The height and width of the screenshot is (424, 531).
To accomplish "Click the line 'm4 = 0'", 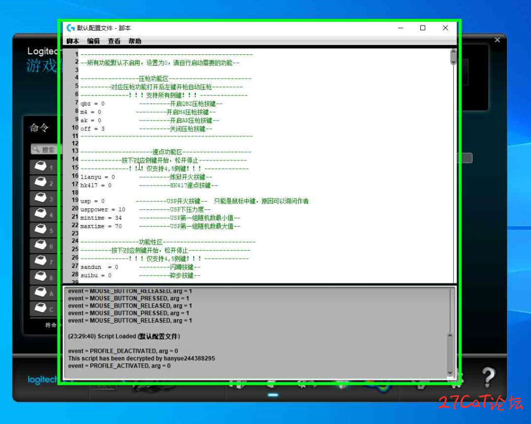I will tap(90, 112).
